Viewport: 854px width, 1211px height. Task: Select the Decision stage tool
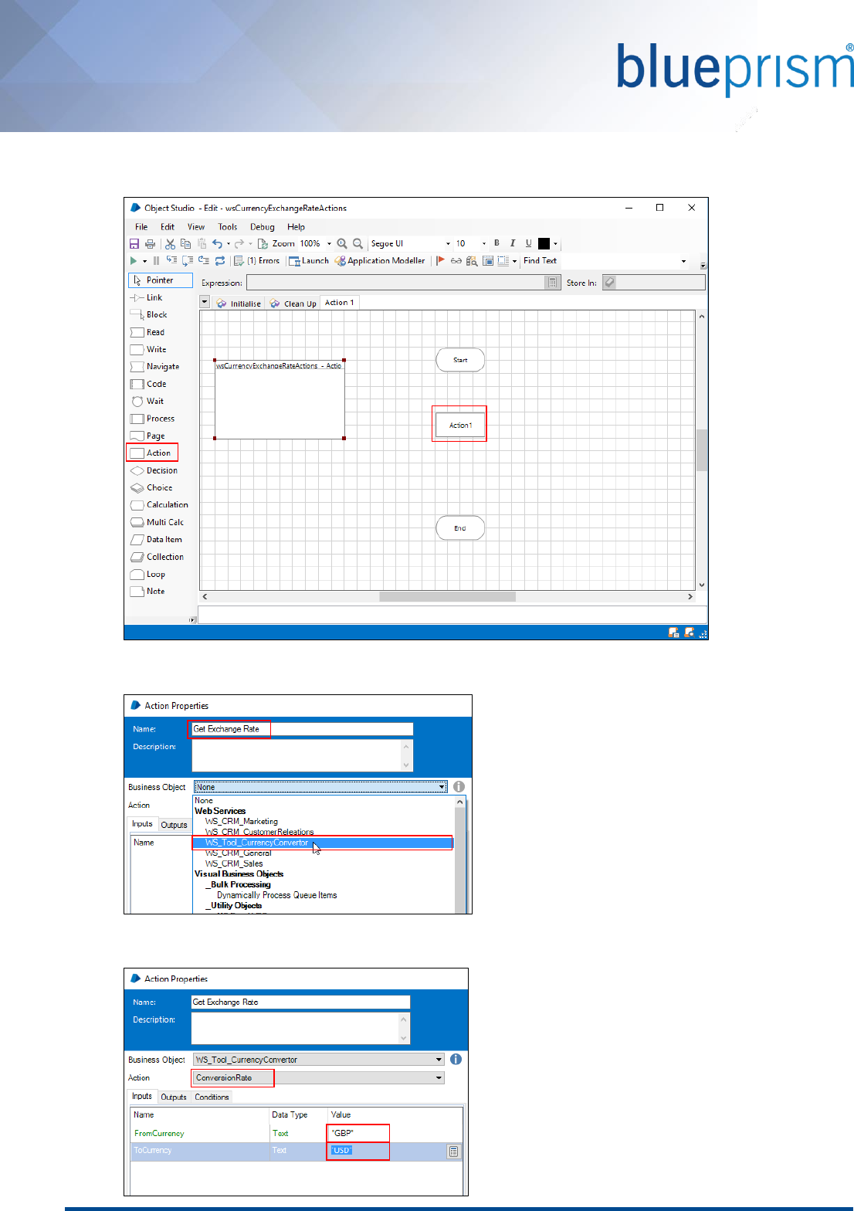(154, 470)
